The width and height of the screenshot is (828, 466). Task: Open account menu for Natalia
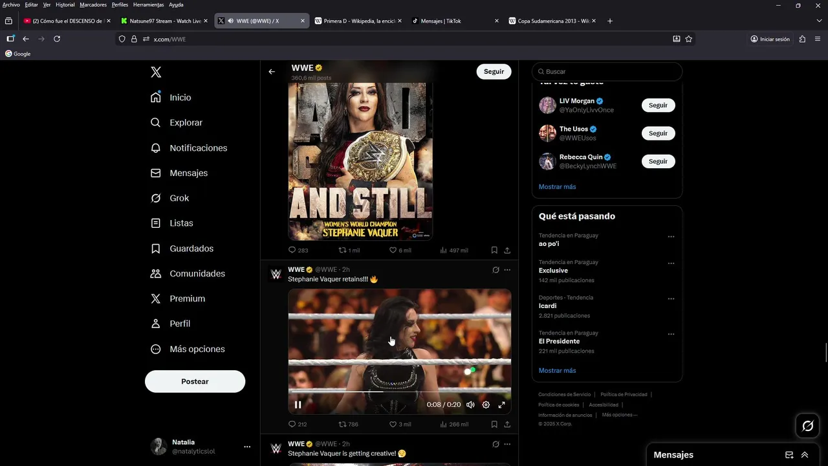pyautogui.click(x=246, y=447)
